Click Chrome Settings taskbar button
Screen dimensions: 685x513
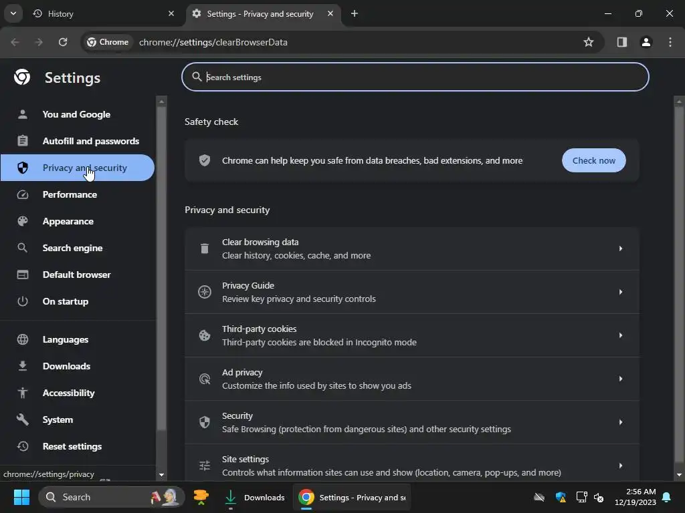[x=351, y=497]
